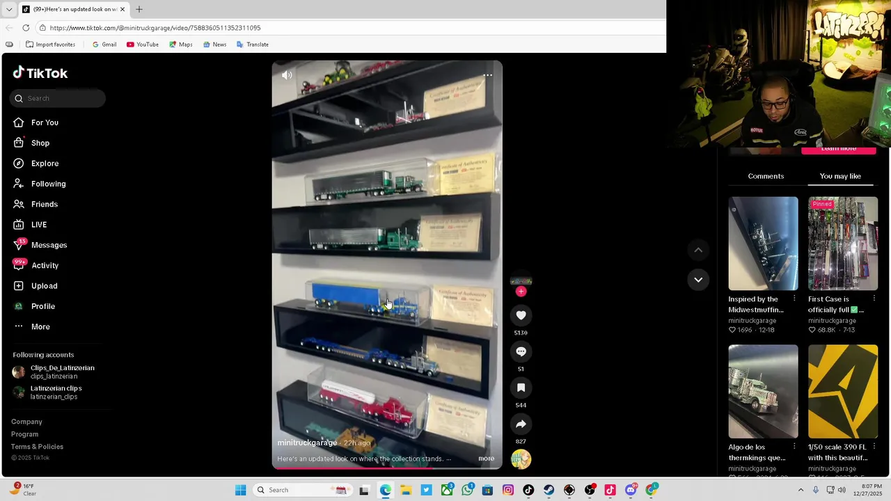The image size is (891, 501).
Task: Open a new browser tab
Action: click(x=139, y=9)
